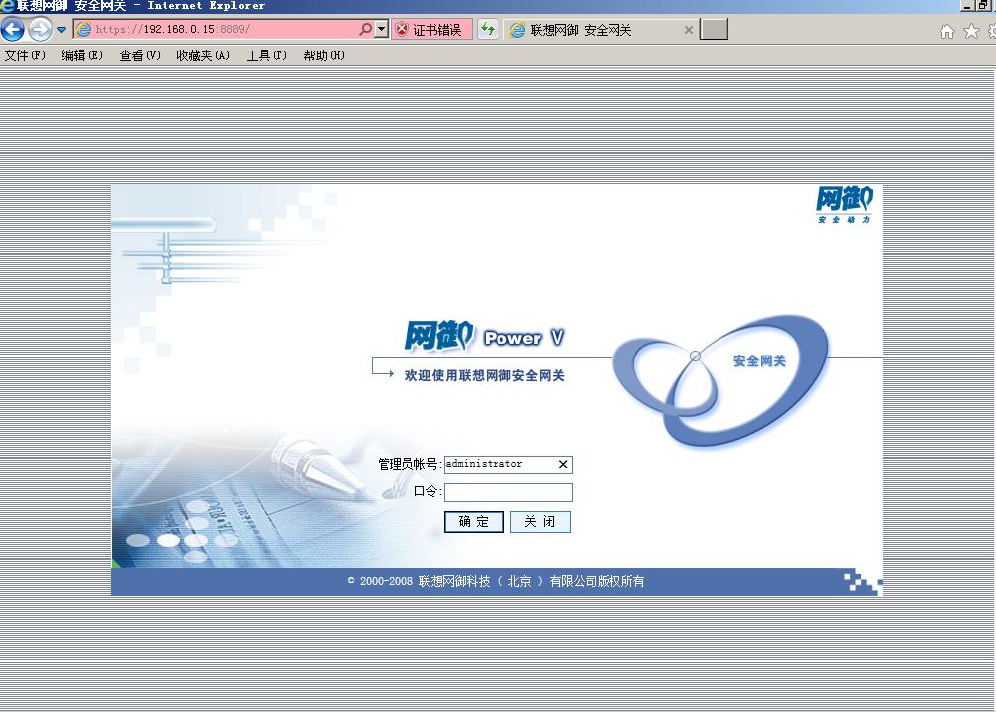Open the 编辑(E) menu

click(x=82, y=55)
